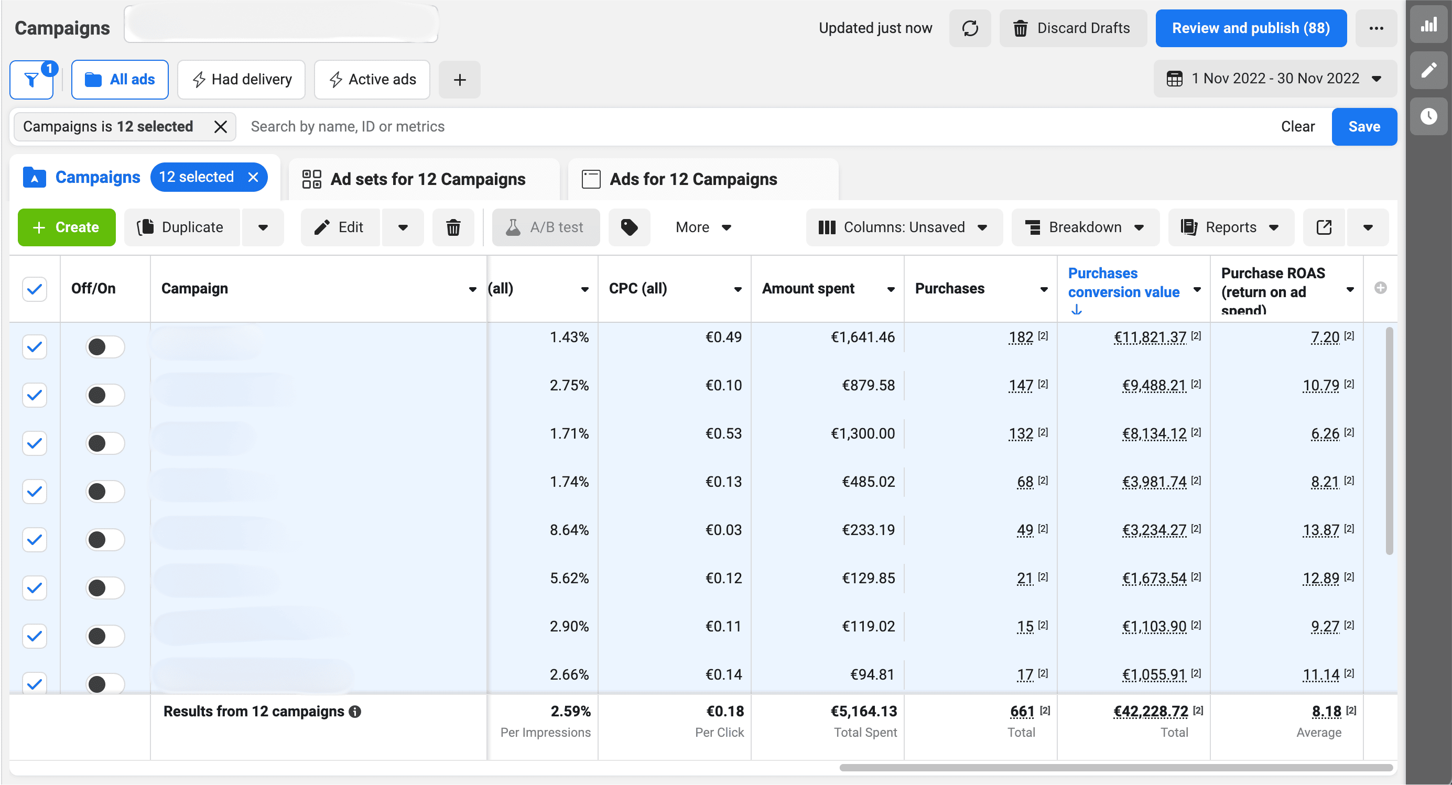Click the tag label icon button
Viewport: 1452px width, 785px height.
[629, 227]
